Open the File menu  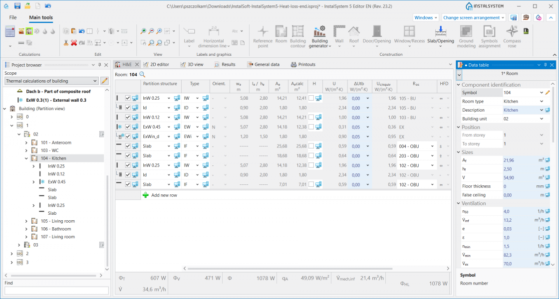point(13,17)
